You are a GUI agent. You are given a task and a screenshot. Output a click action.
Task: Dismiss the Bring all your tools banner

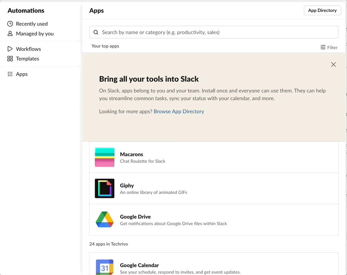[333, 64]
